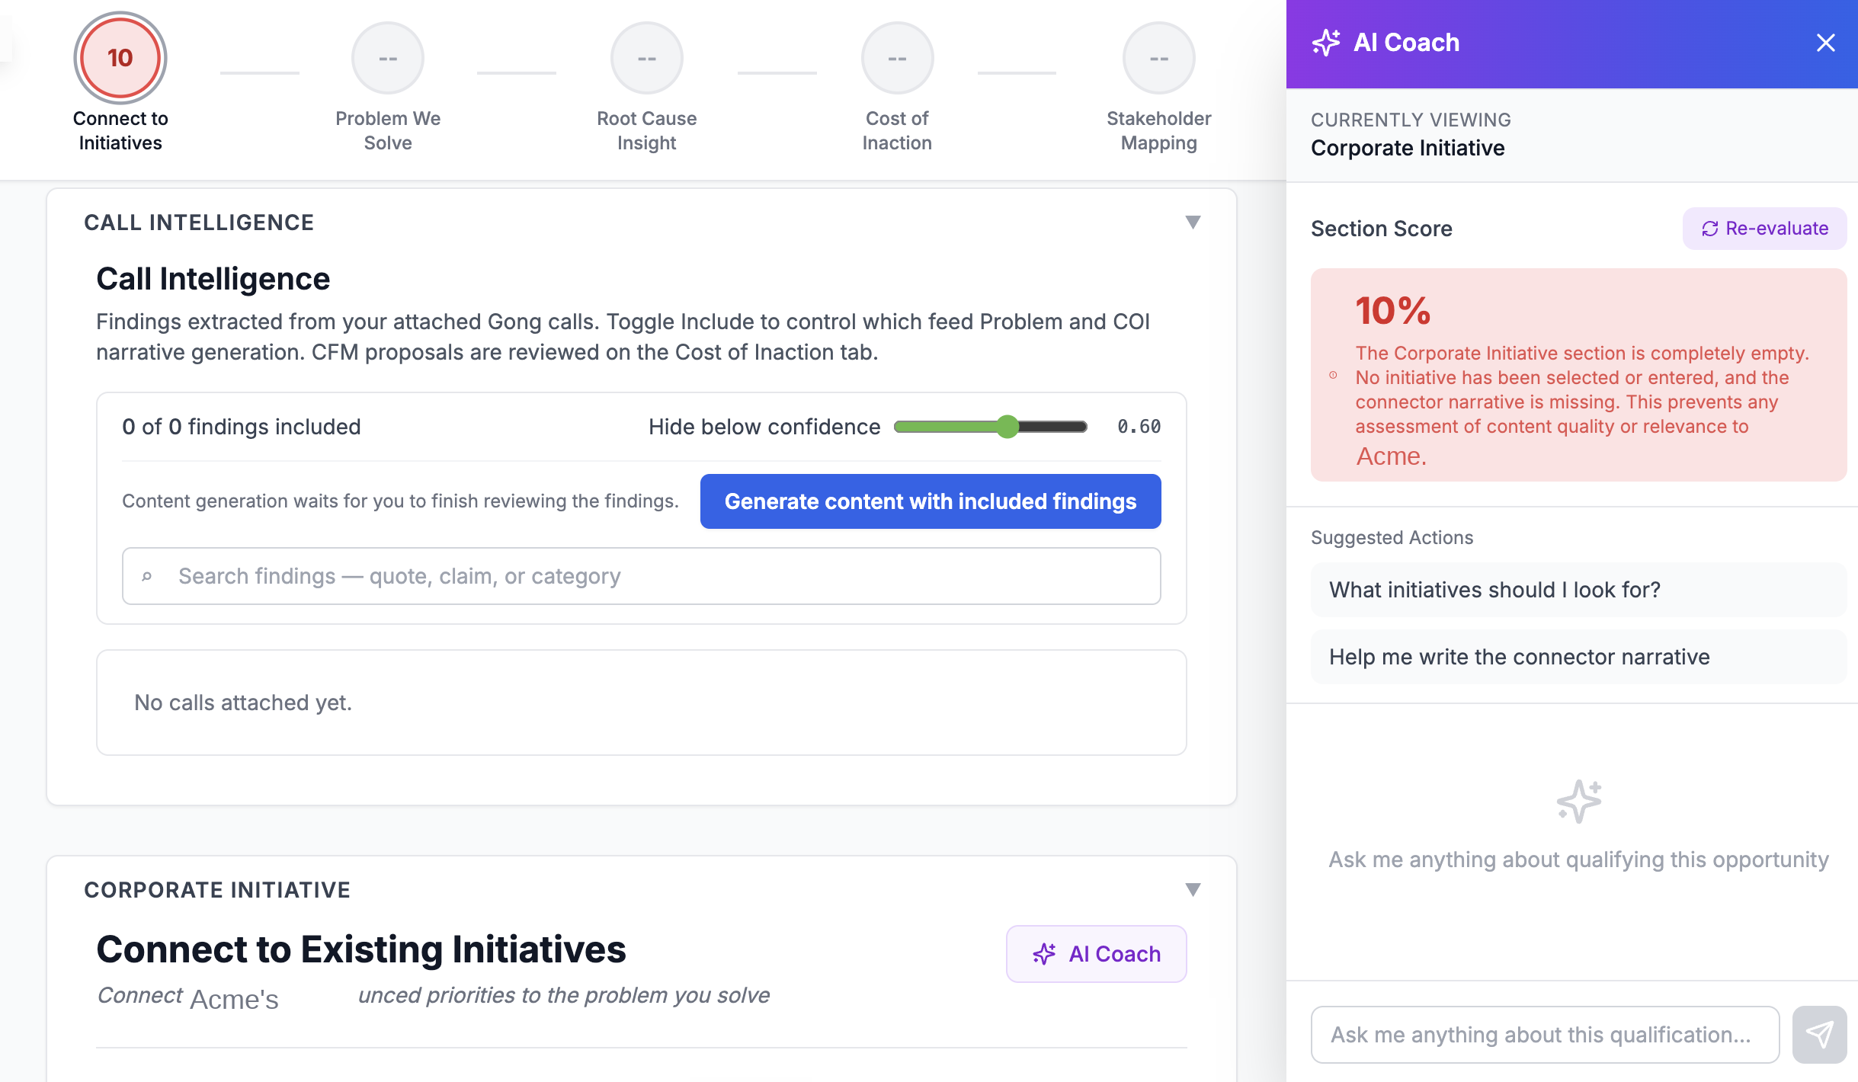
Task: Close the AI Coach panel
Action: point(1825,43)
